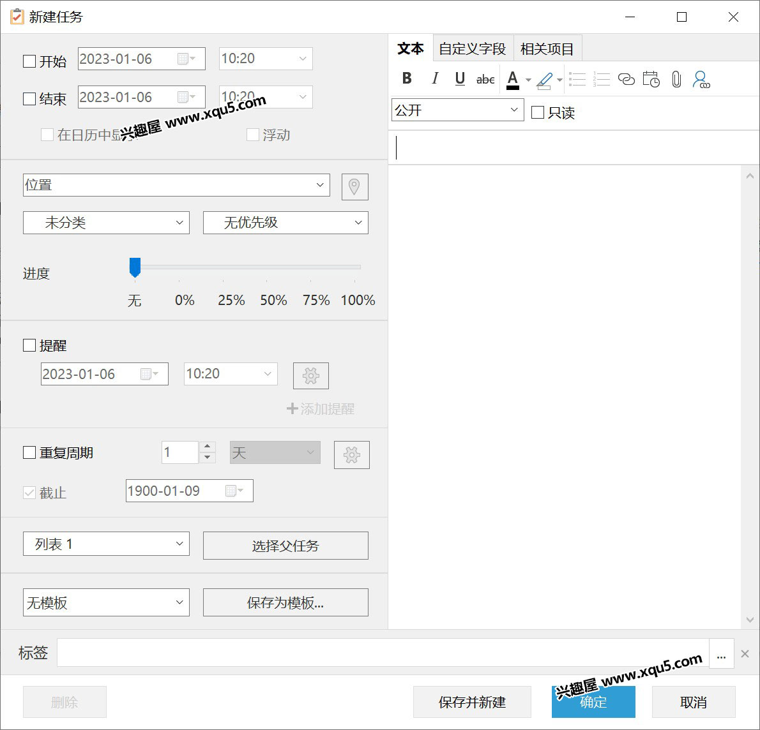Click in the 标签 tags input field
Screen dimensions: 760x730
[383, 653]
